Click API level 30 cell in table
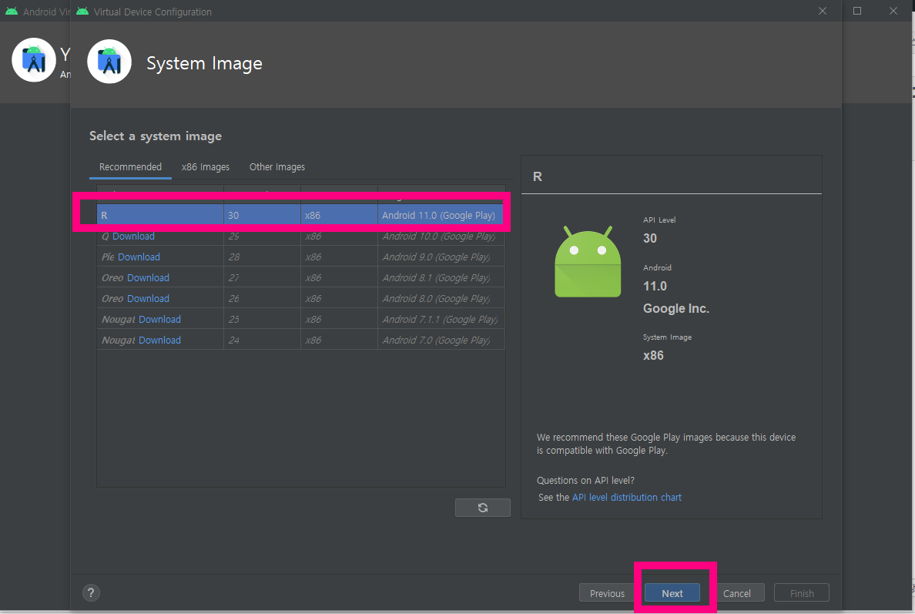The width and height of the screenshot is (915, 614). pyautogui.click(x=262, y=216)
